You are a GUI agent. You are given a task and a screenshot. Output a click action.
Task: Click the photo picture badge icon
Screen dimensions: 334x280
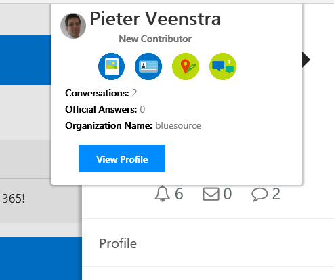coord(111,66)
